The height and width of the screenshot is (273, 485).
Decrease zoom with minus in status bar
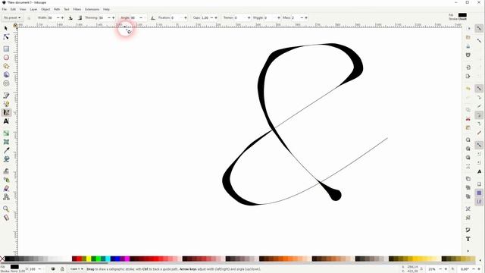pos(440,269)
